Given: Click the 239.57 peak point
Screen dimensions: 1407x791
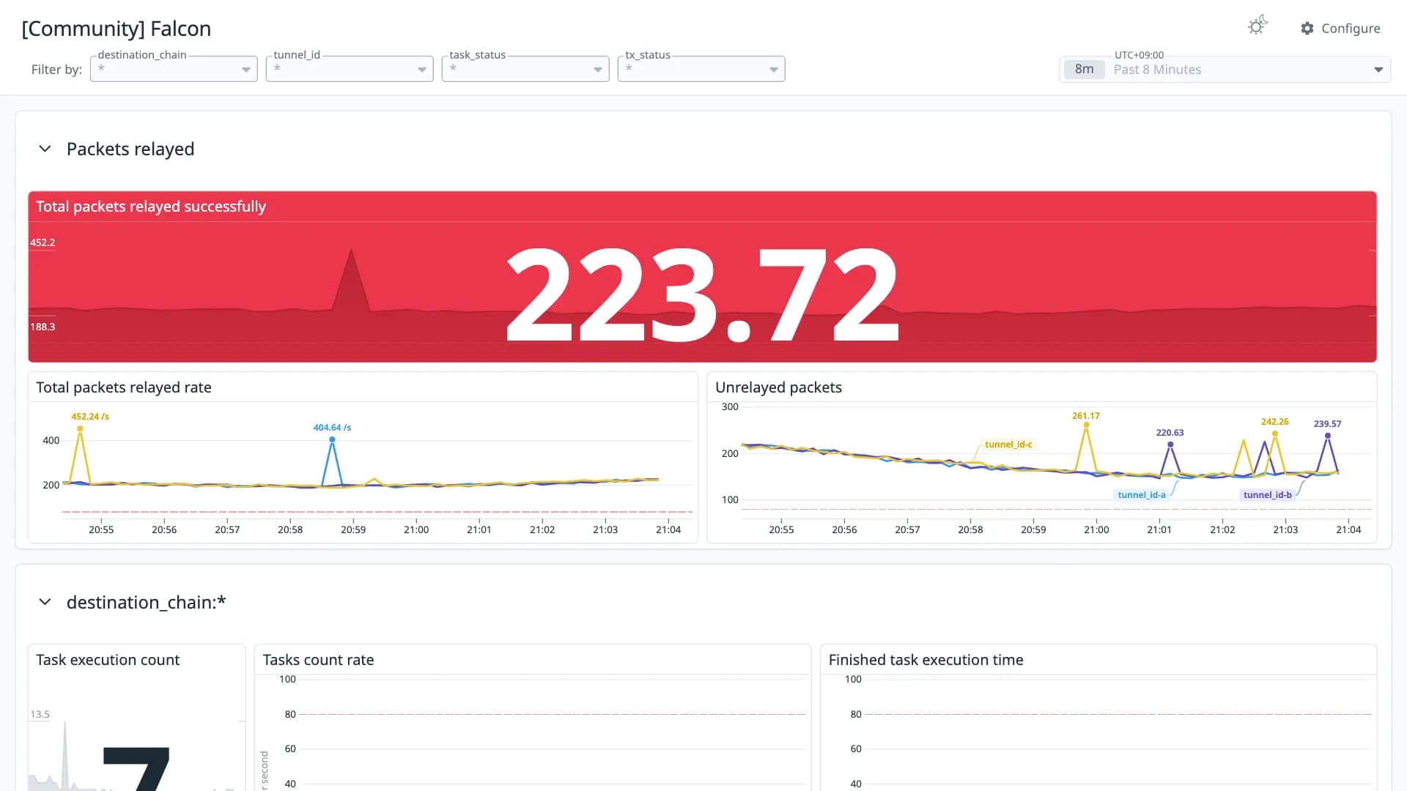Looking at the screenshot, I should pos(1328,436).
